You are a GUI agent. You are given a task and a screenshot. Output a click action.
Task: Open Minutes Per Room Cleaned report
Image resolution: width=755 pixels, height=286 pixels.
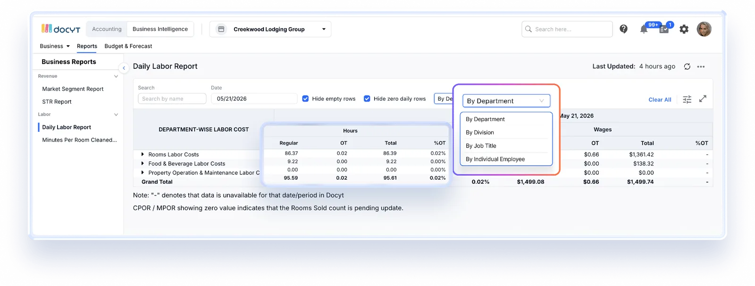coord(79,140)
